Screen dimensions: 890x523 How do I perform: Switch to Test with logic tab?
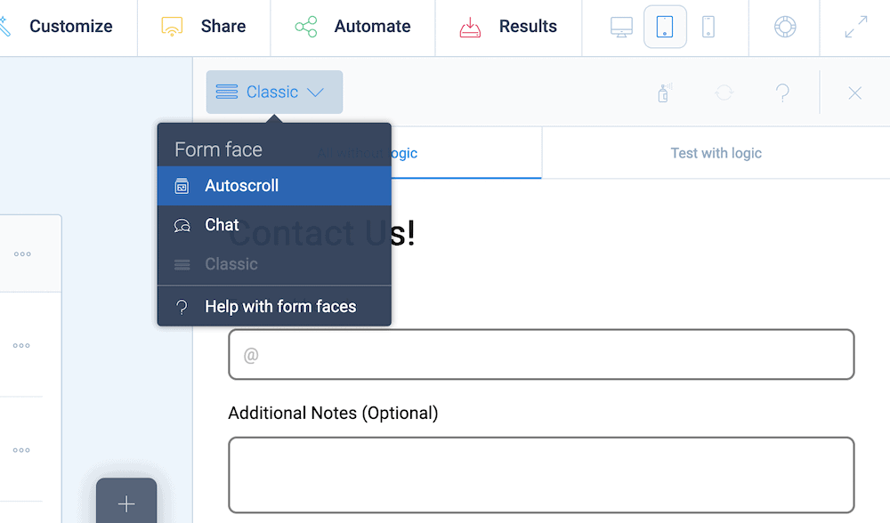[x=716, y=153]
